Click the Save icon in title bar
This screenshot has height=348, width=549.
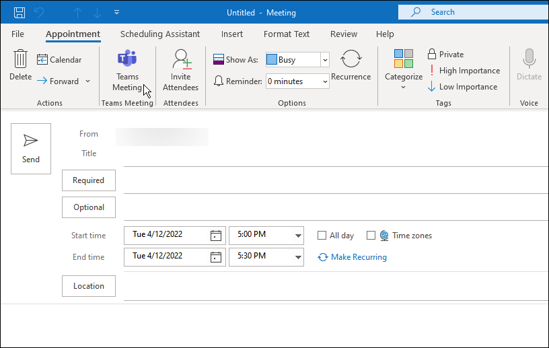pos(20,12)
